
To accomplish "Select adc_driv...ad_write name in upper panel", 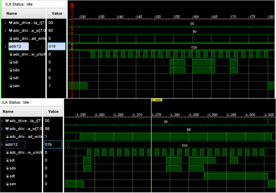I will [x=29, y=38].
